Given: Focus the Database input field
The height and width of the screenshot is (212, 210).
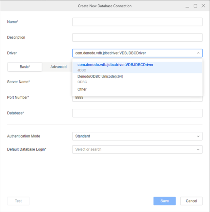Looking at the screenshot, I should click(x=137, y=113).
